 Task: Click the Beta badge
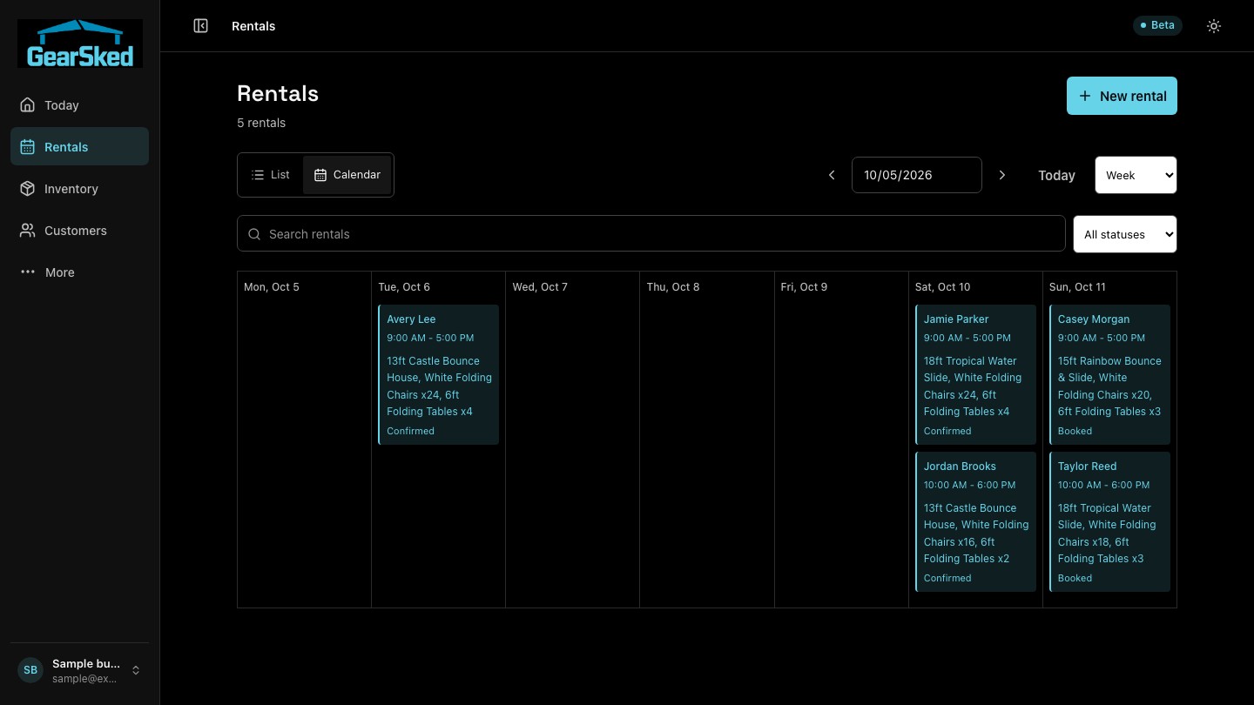(x=1157, y=25)
